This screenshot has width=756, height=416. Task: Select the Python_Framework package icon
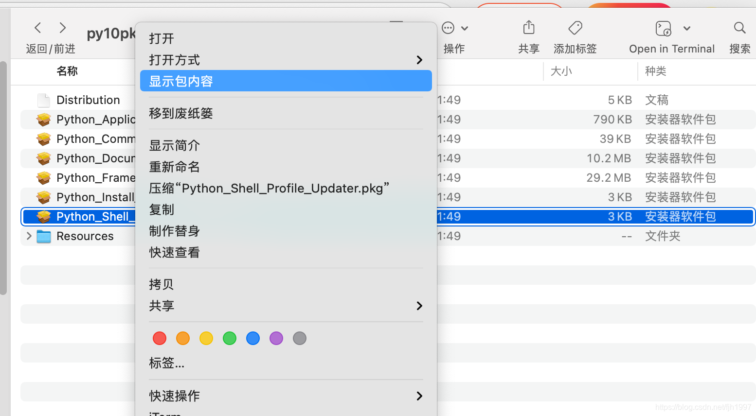click(44, 177)
